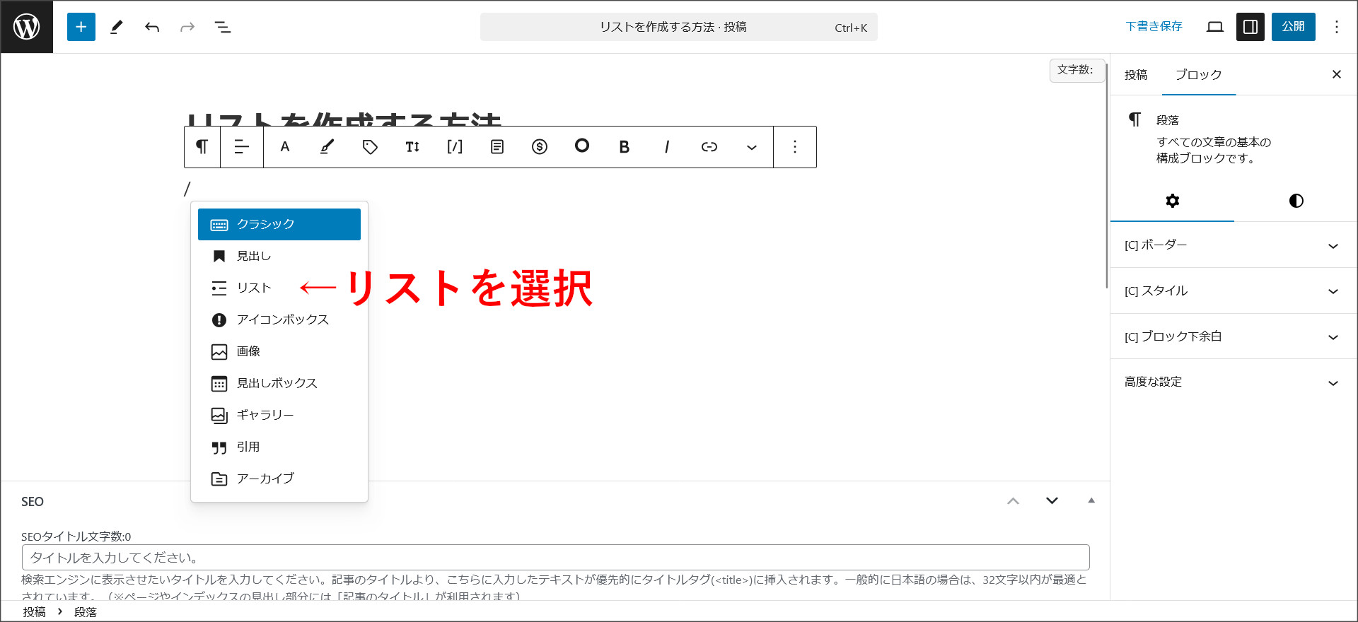Open the text alignment control
The width and height of the screenshot is (1358, 622).
click(x=242, y=147)
